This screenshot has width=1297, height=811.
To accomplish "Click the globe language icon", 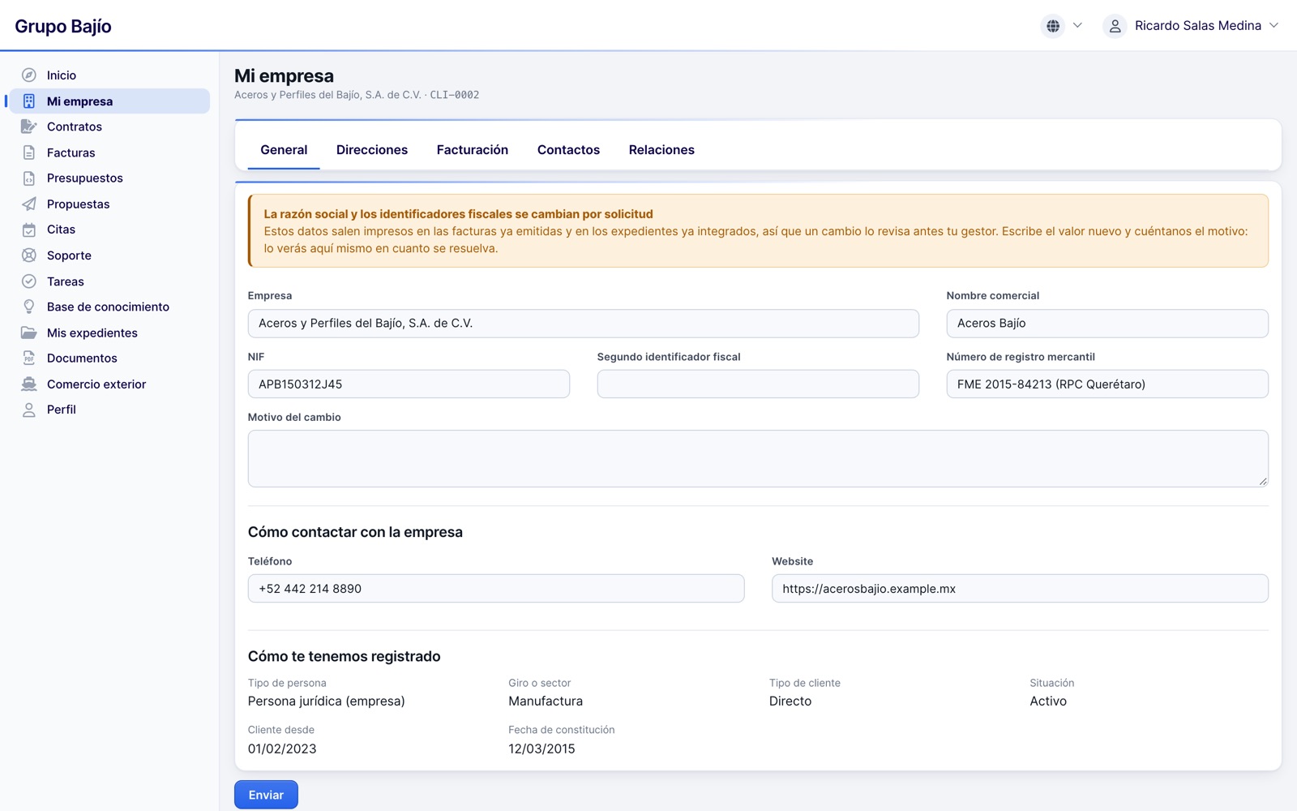I will pos(1053,26).
